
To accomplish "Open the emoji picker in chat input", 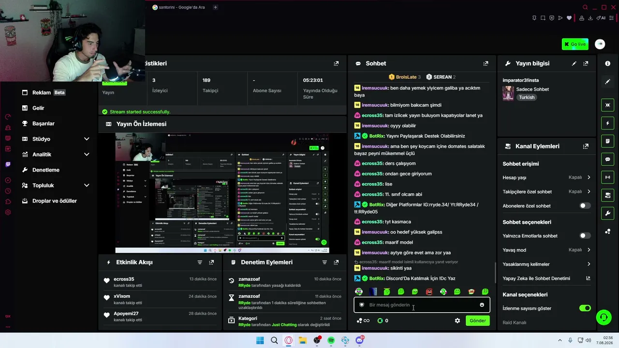I will click(482, 305).
